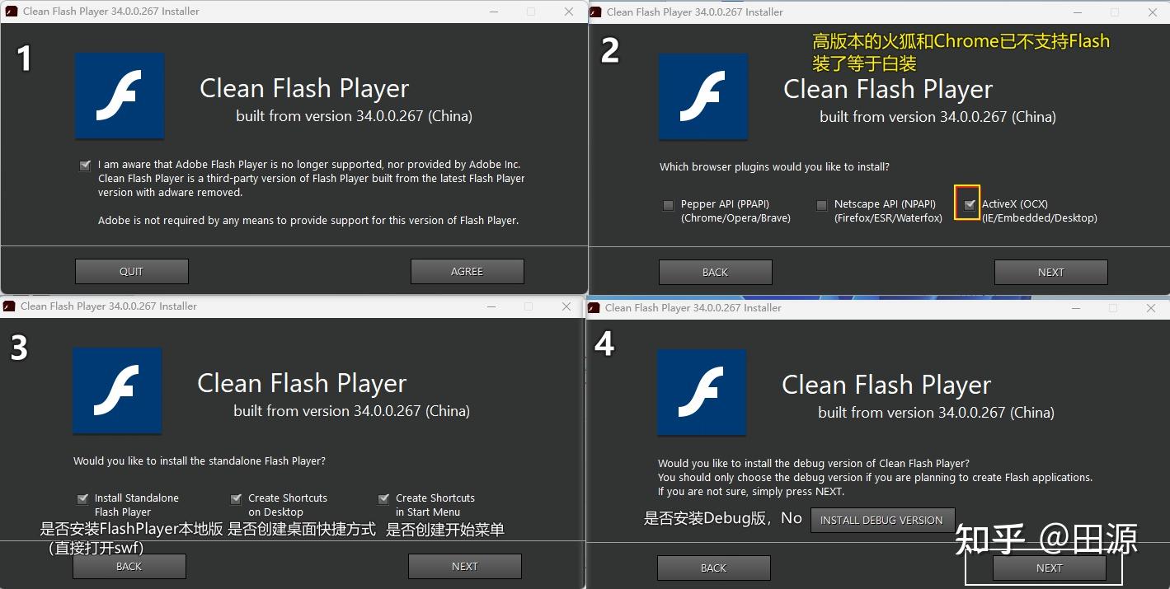This screenshot has width=1170, height=589.
Task: Enable the Pepper API (PPAPI) plugin checkbox
Action: (668, 204)
